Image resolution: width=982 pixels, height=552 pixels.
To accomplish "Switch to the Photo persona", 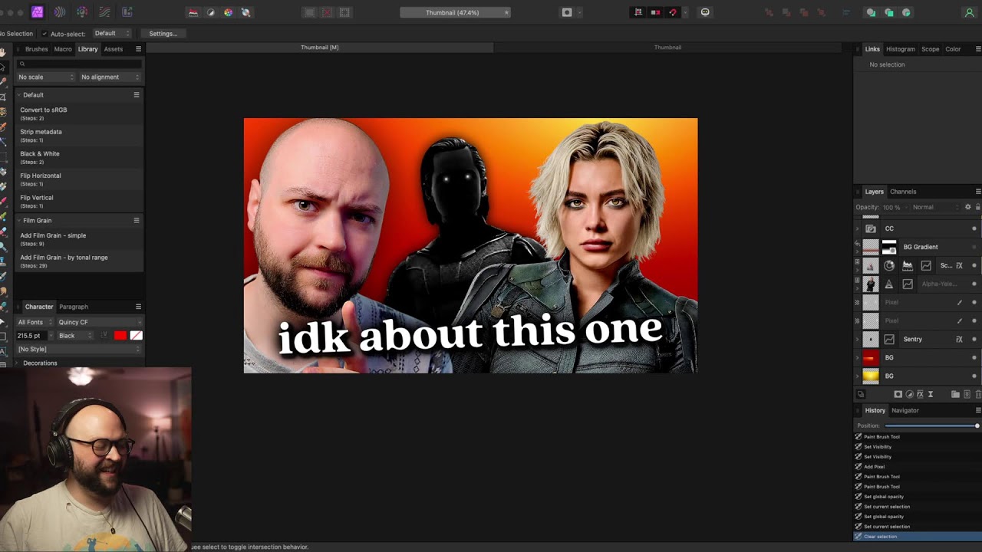I will [x=37, y=12].
